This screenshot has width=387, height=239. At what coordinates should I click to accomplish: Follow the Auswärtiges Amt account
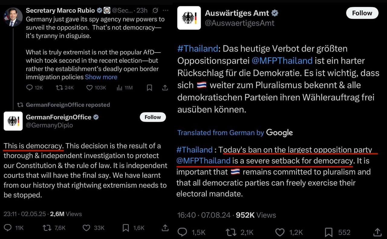tap(362, 13)
